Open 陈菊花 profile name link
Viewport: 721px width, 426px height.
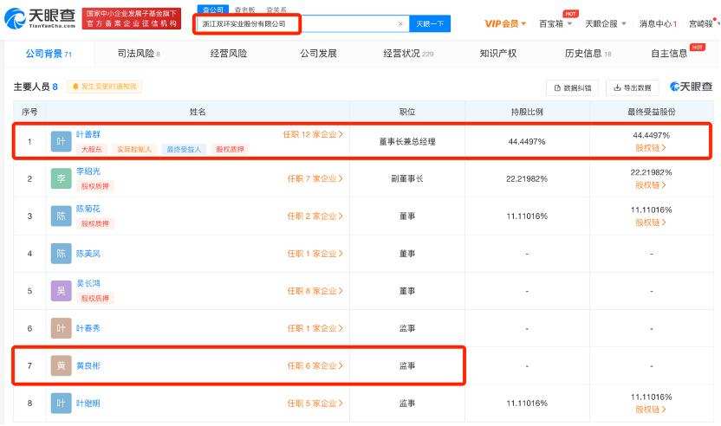(88, 209)
